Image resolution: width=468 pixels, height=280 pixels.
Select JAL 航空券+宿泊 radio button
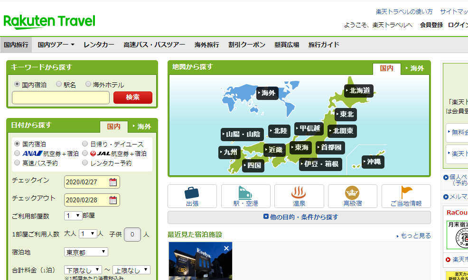coord(85,153)
